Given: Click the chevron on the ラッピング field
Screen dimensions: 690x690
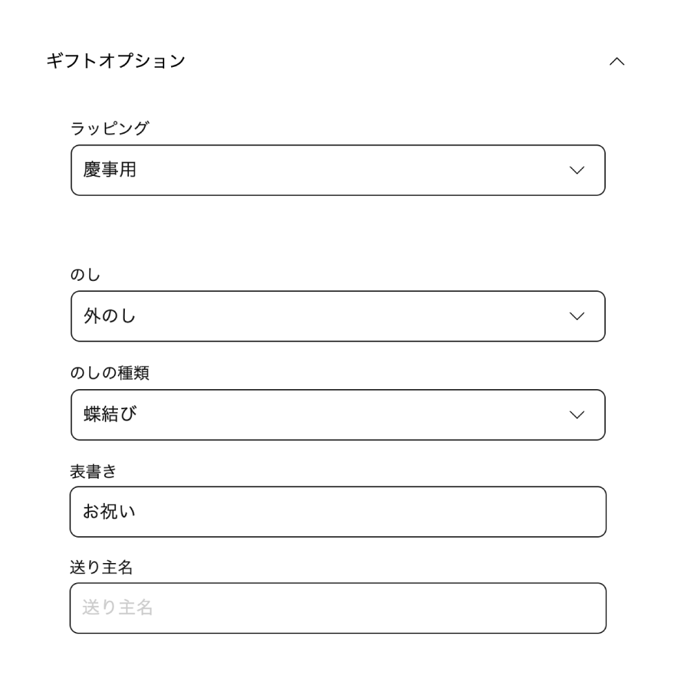Looking at the screenshot, I should click(577, 170).
